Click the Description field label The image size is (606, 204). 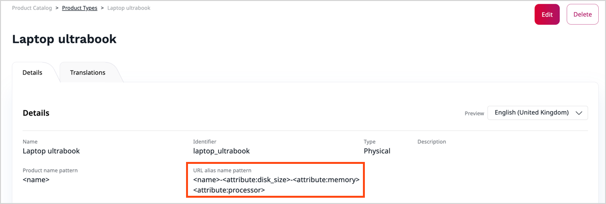pos(432,142)
